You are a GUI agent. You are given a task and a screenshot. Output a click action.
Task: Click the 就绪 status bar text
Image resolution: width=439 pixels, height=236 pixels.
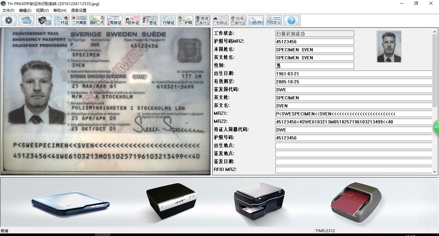(4, 231)
